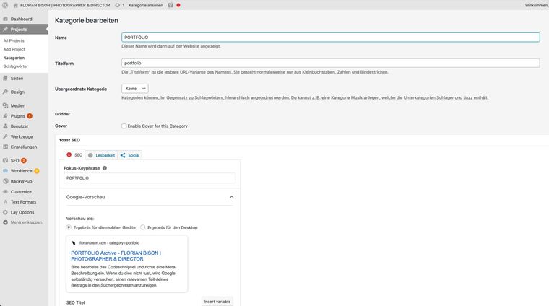Click the Medien sidebar icon
This screenshot has height=306, width=549.
pos(5,105)
